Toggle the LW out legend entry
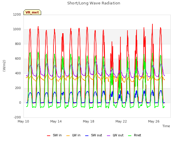The image size is (188, 141). point(115,135)
